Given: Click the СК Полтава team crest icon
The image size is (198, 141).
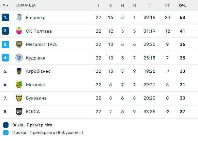Looking at the screenshot, I should [x=19, y=31].
